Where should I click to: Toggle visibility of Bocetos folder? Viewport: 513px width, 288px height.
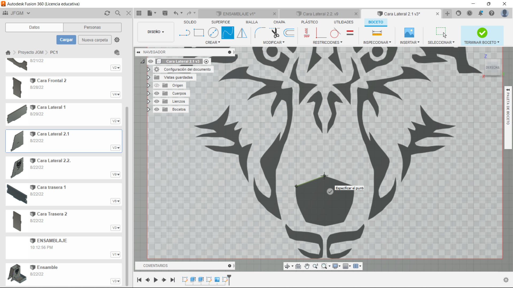click(x=157, y=109)
